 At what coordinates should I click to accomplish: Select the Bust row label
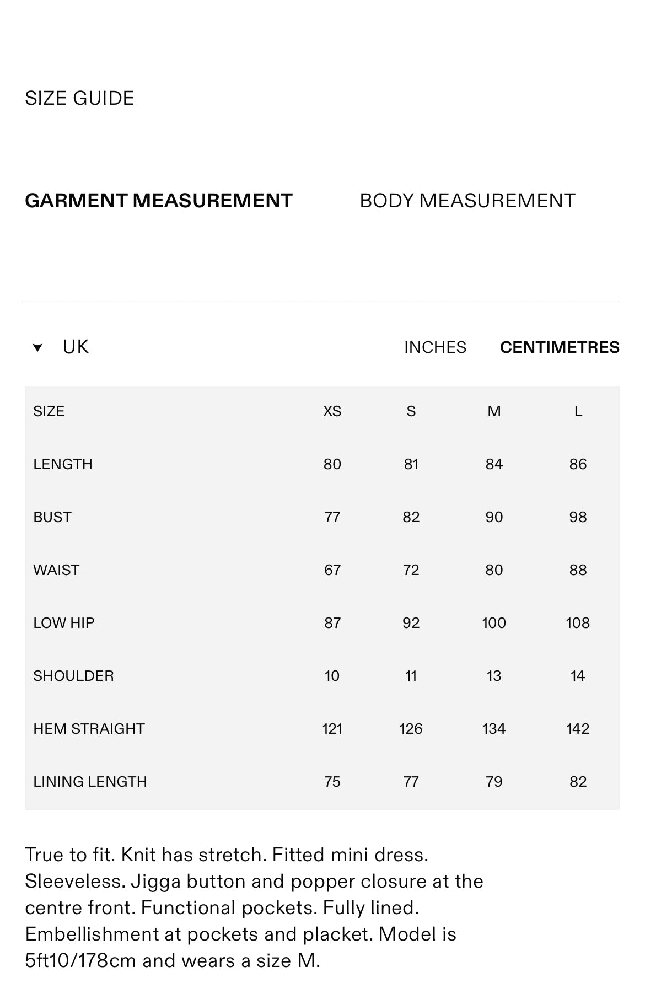pos(52,517)
